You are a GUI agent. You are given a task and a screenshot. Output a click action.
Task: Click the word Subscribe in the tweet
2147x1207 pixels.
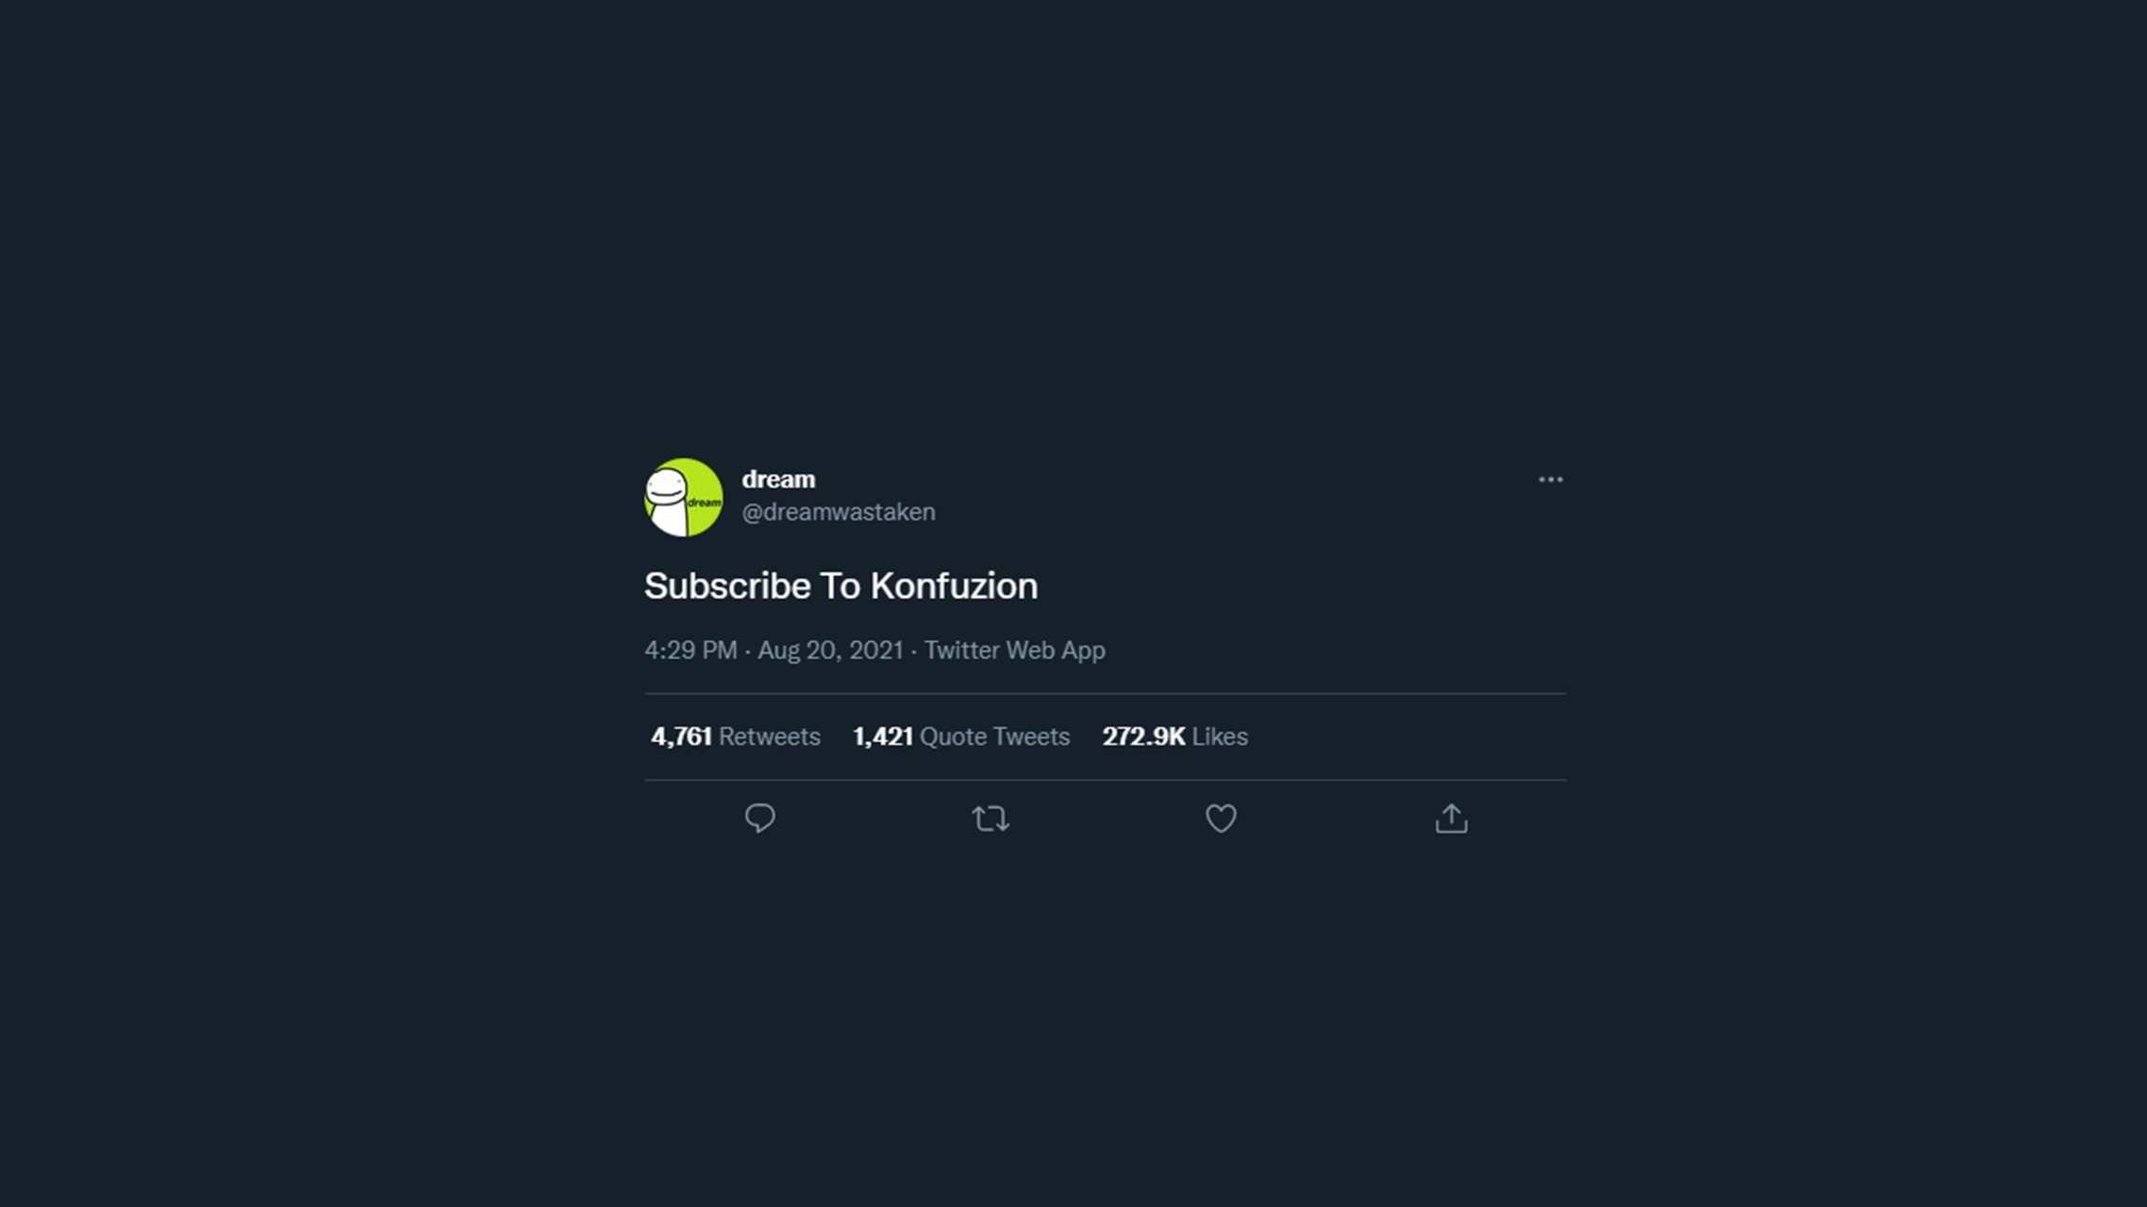tap(727, 587)
